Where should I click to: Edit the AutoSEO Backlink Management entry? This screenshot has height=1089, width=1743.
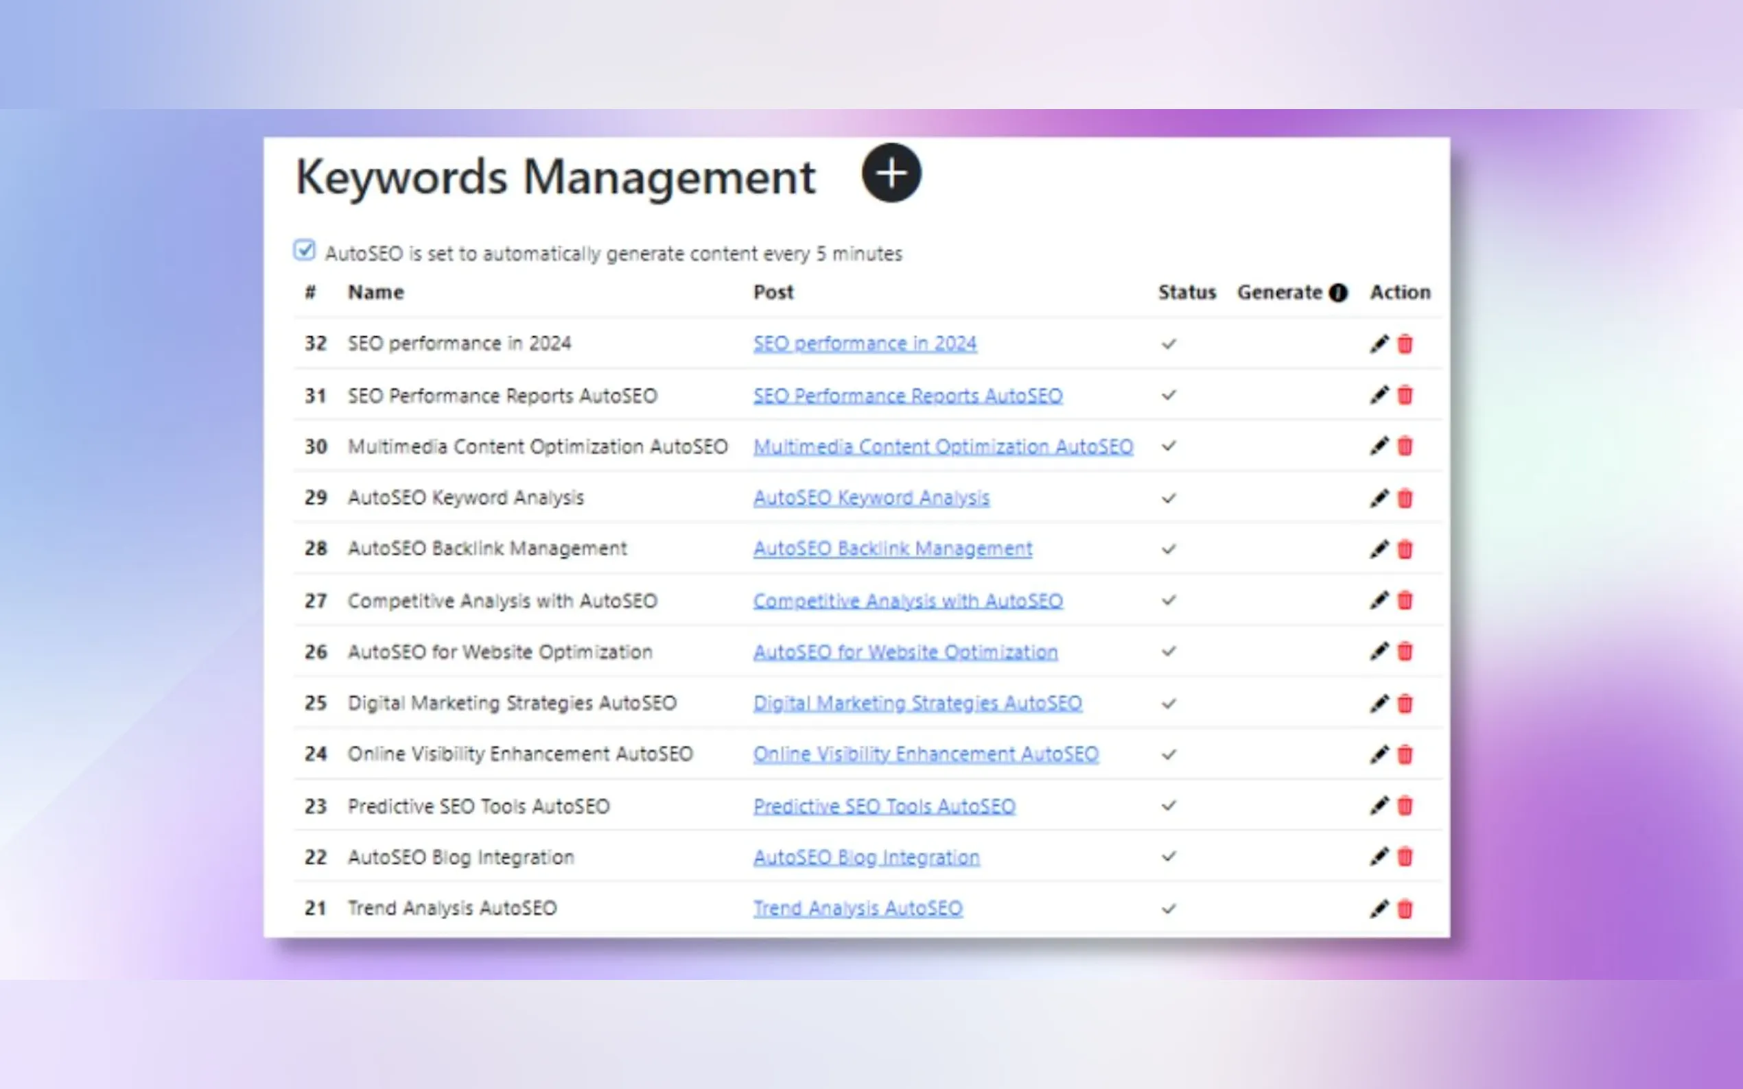[x=1379, y=549]
